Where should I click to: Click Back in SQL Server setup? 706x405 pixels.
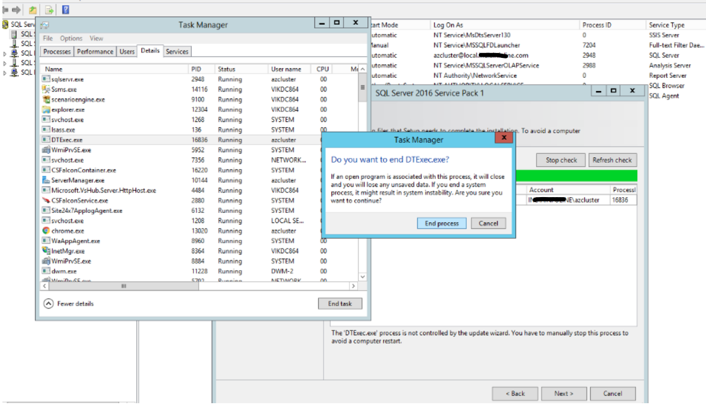pos(515,394)
